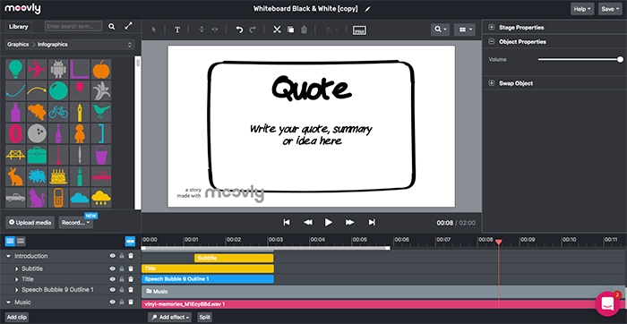Add the green light bulb graphic
Image resolution: width=627 pixels, height=324 pixels.
pyautogui.click(x=15, y=69)
